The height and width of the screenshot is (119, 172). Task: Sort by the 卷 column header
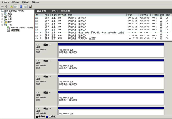(x=39, y=15)
